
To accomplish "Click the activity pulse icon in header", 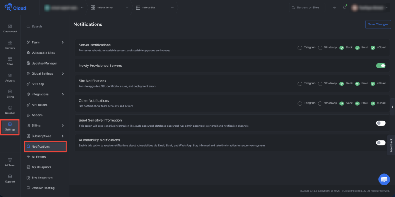I will pyautogui.click(x=334, y=8).
